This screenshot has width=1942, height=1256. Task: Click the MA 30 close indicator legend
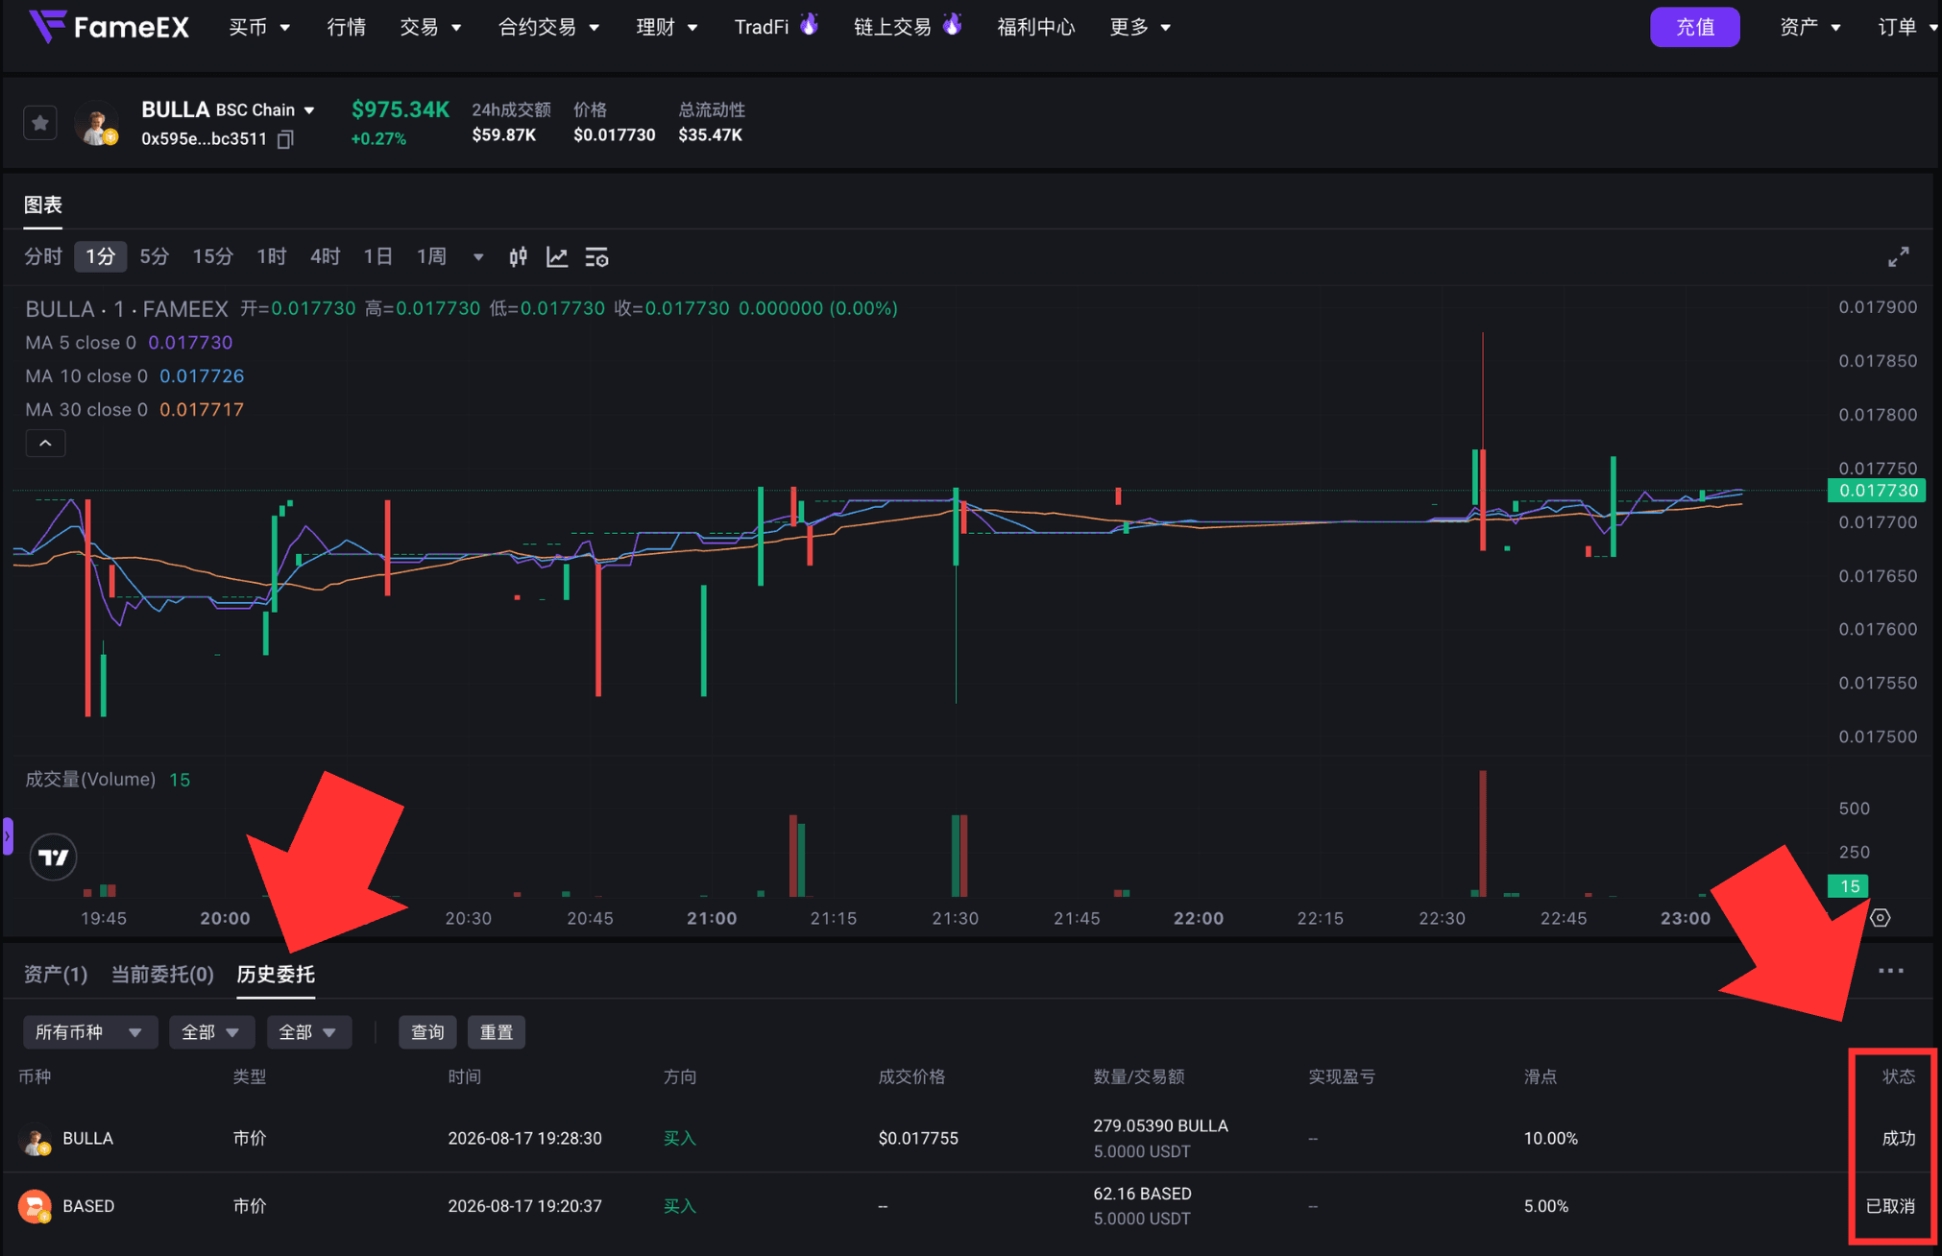(x=134, y=409)
